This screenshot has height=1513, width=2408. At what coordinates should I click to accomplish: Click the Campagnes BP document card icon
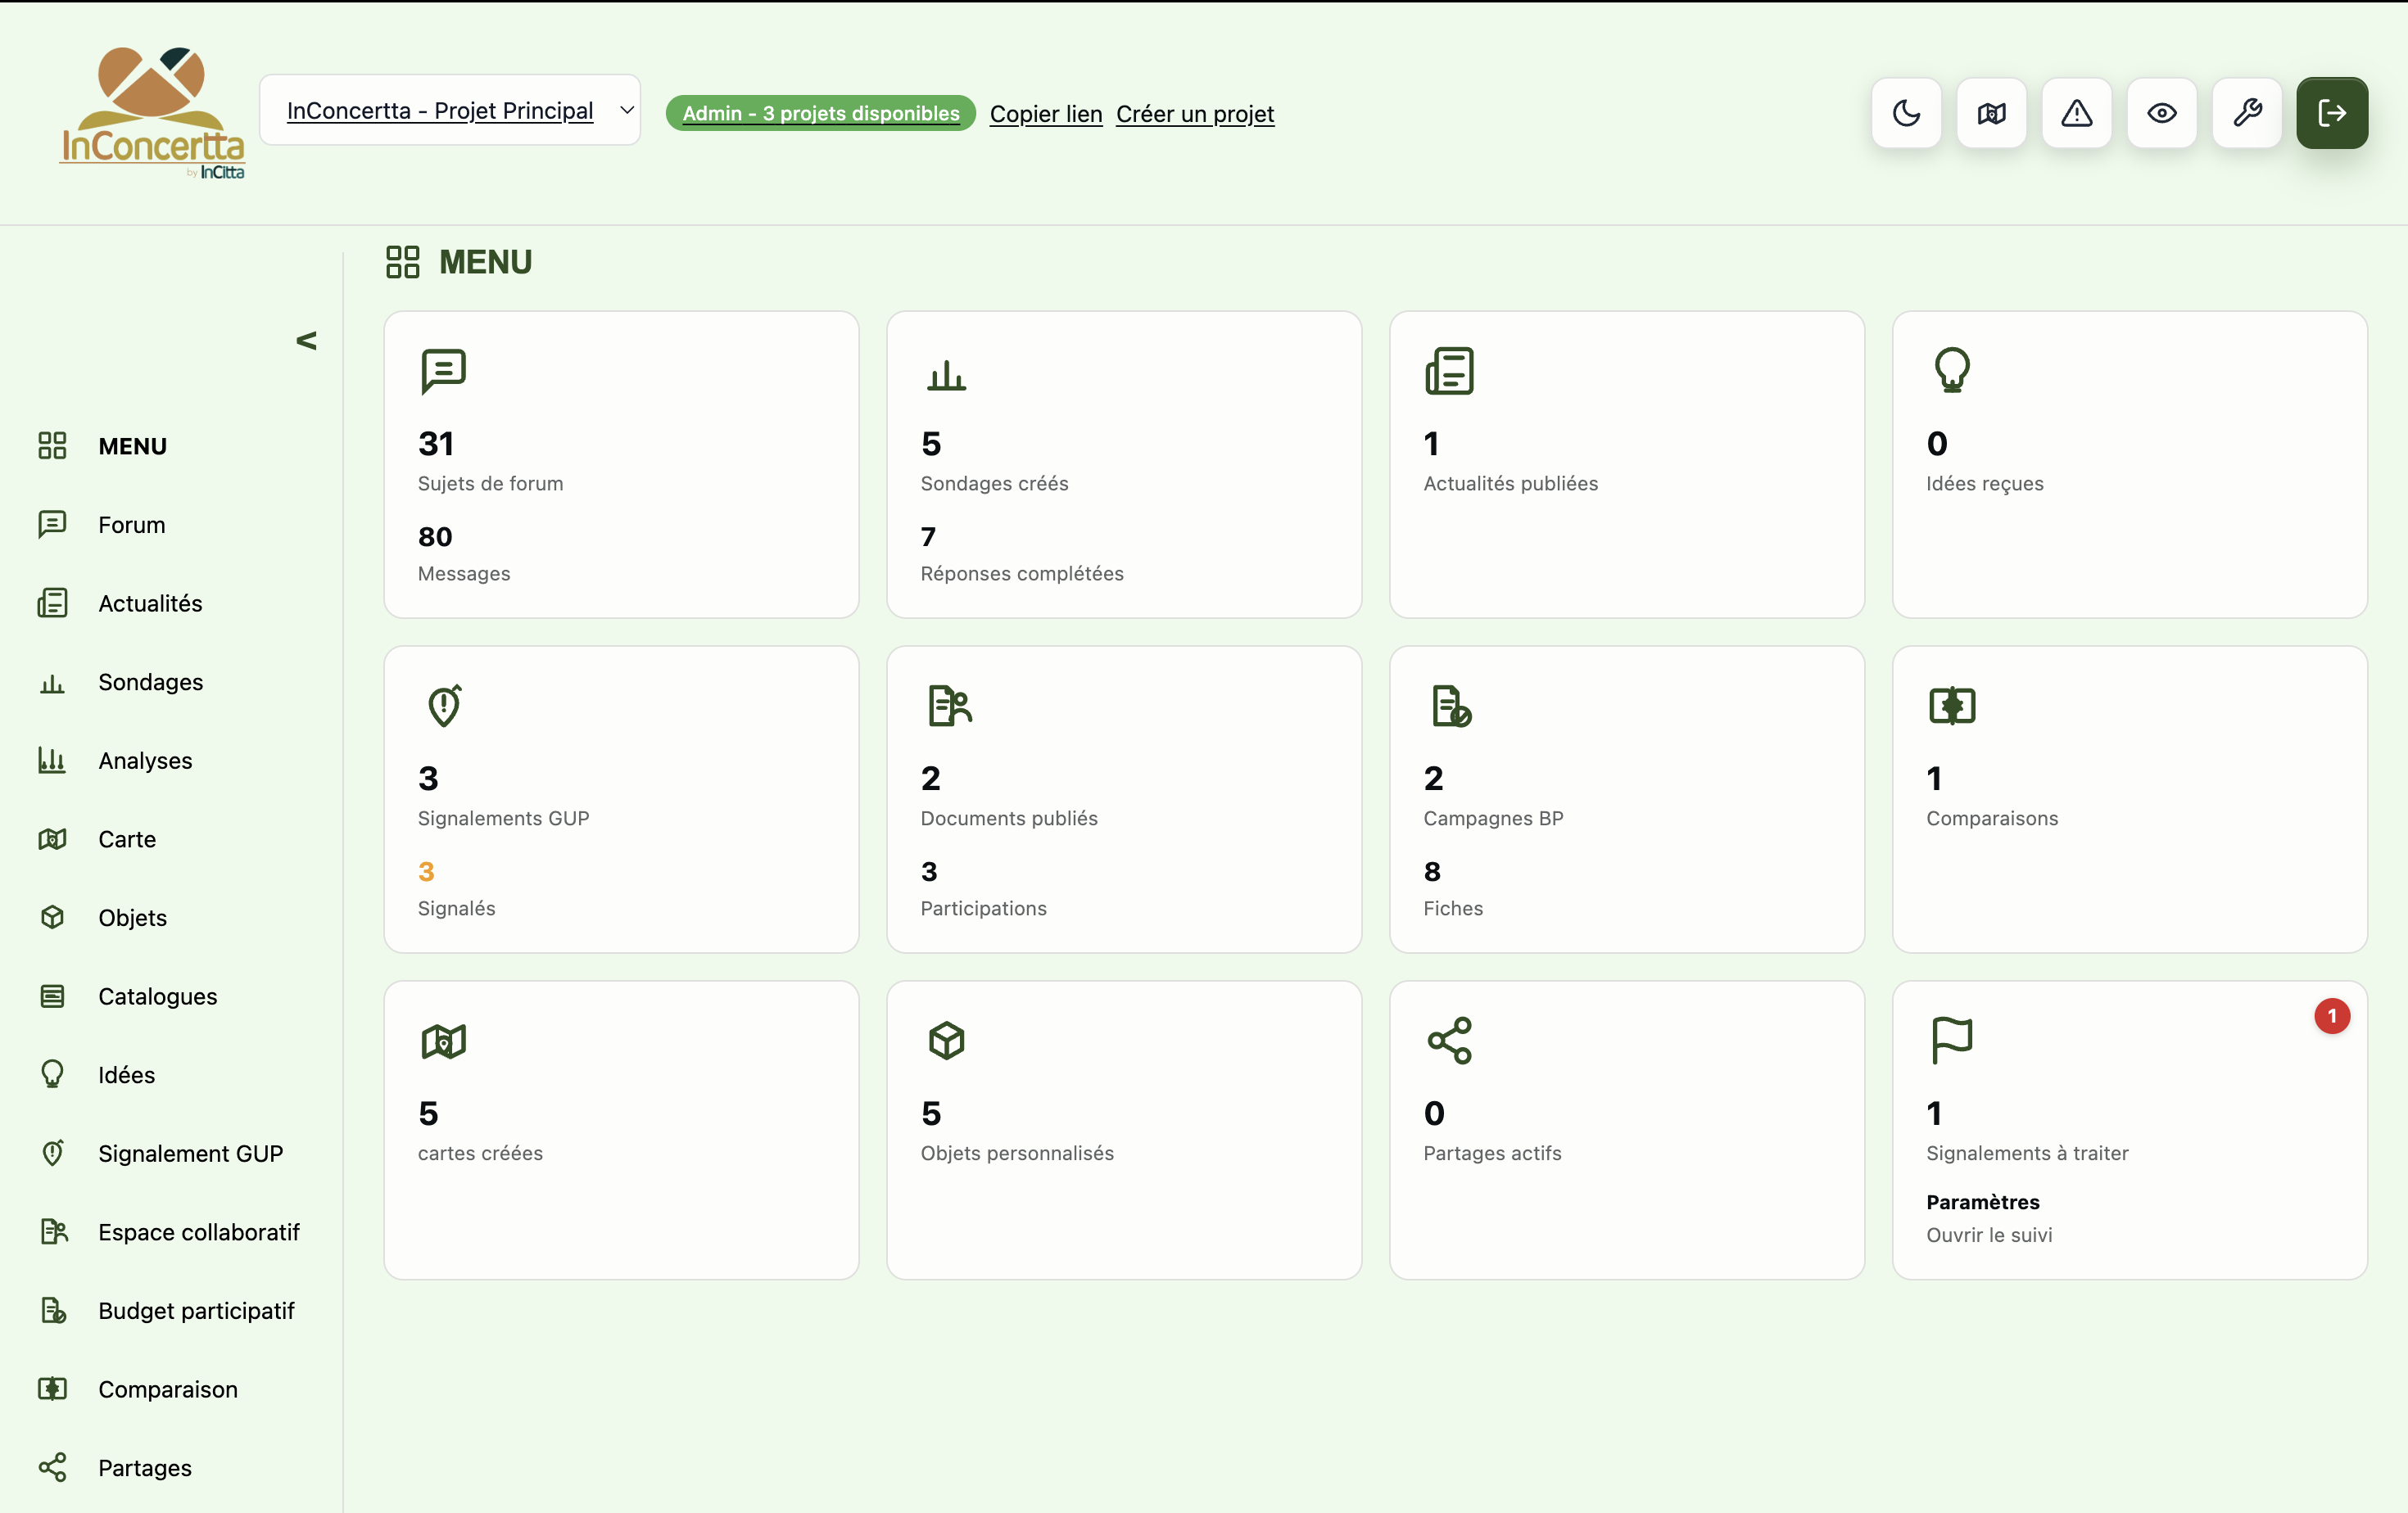[1451, 706]
